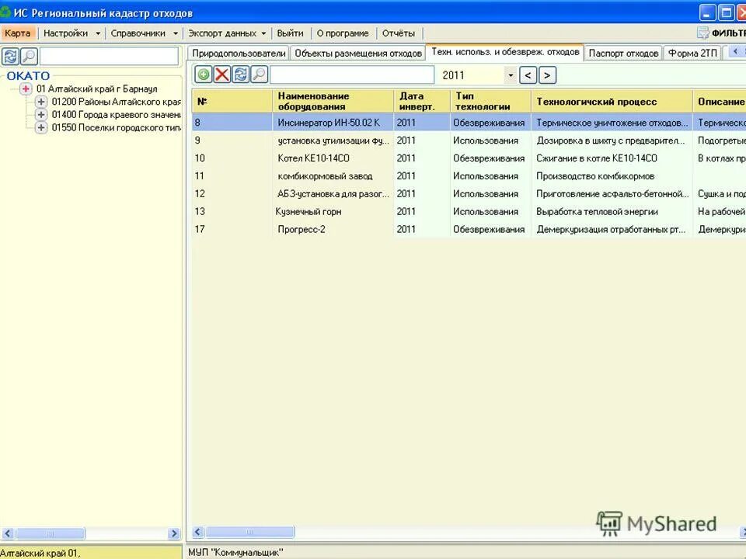This screenshot has height=559, width=746.
Task: Click the search magnifier icon above table
Action: 259,75
